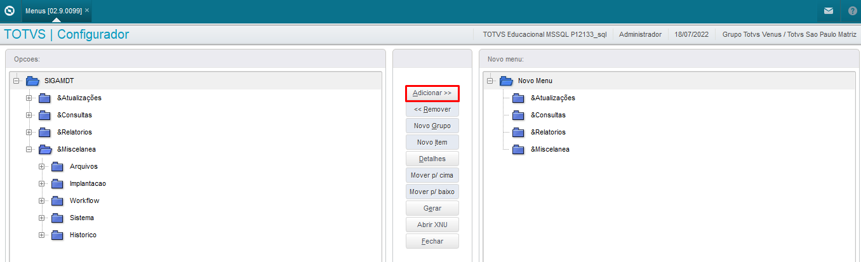Collapse &Miscelanea in Opcoes tree
This screenshot has height=262, width=861.
[x=29, y=149]
